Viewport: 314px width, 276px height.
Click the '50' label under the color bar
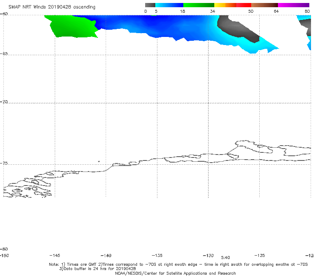251,11
